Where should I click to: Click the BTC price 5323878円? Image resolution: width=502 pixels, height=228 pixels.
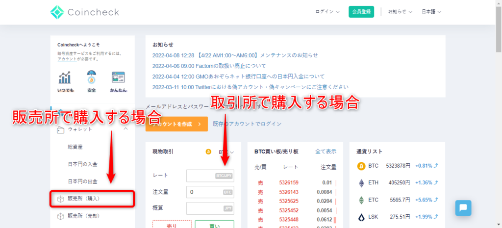tap(398, 166)
